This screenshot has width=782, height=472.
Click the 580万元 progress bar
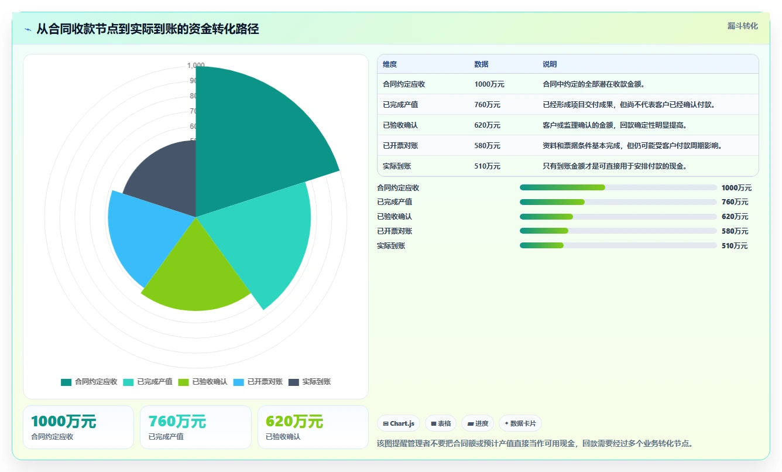click(618, 231)
